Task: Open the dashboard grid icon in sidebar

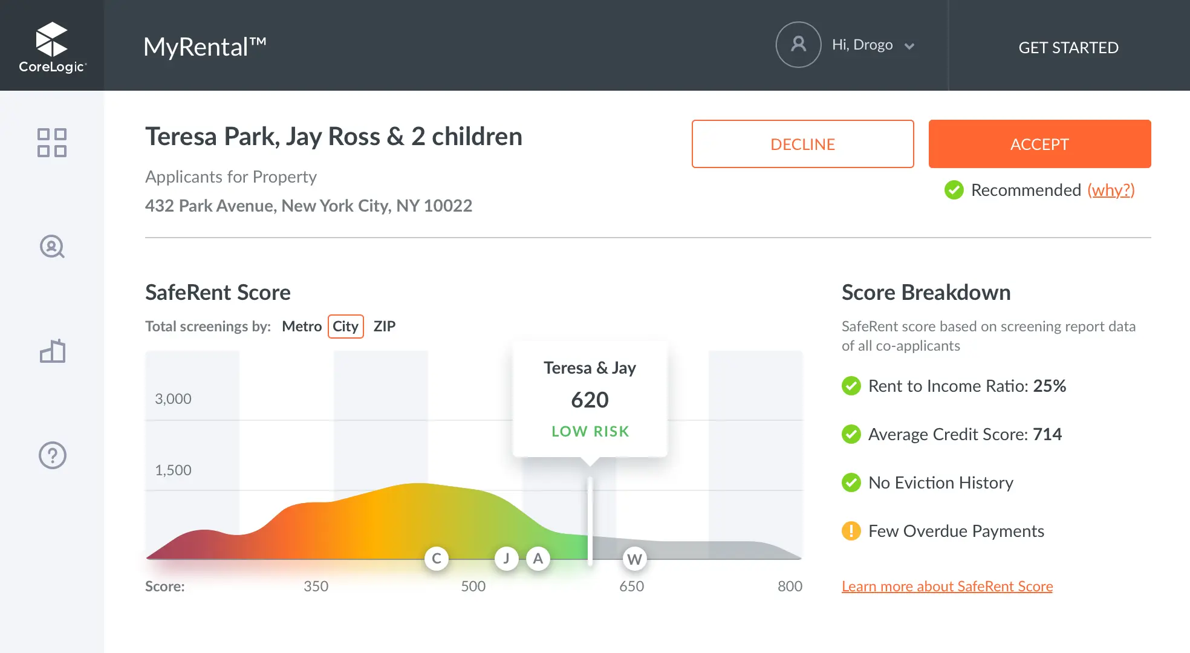Action: click(52, 143)
